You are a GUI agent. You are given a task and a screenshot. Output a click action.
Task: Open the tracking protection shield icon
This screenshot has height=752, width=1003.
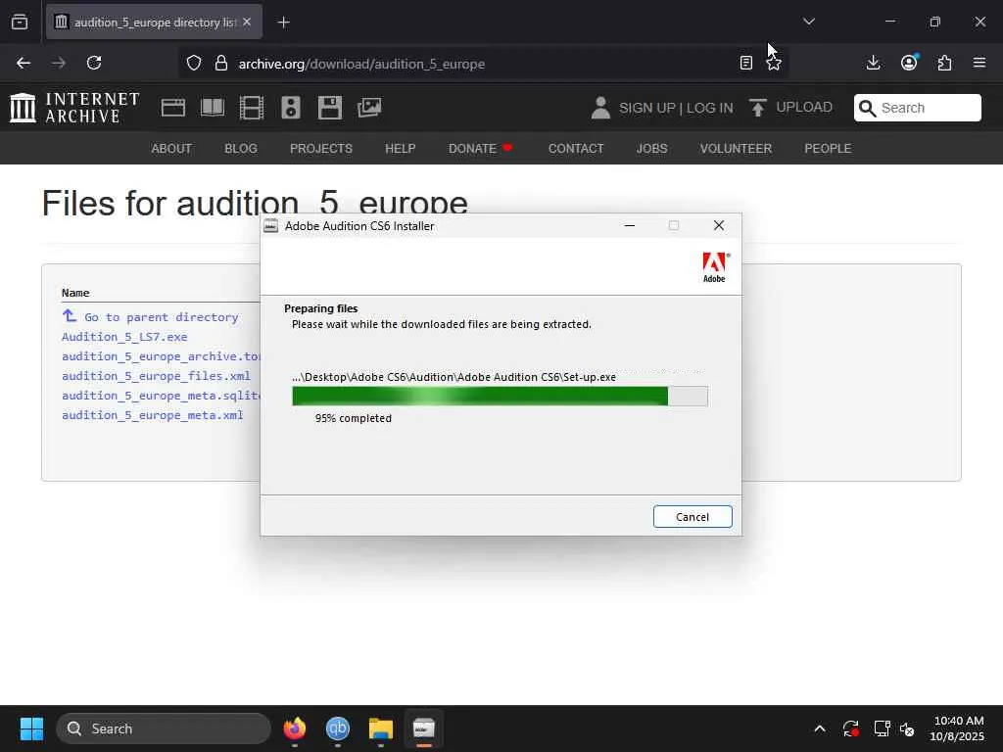[x=194, y=64]
